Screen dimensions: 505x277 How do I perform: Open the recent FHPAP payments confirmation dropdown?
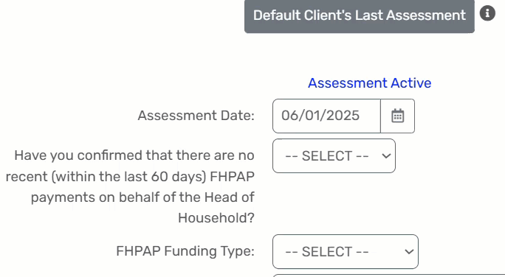point(334,156)
